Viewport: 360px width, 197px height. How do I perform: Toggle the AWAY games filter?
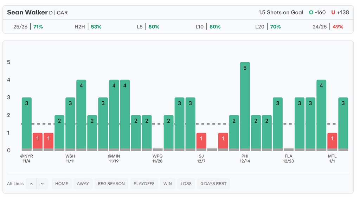(x=83, y=184)
